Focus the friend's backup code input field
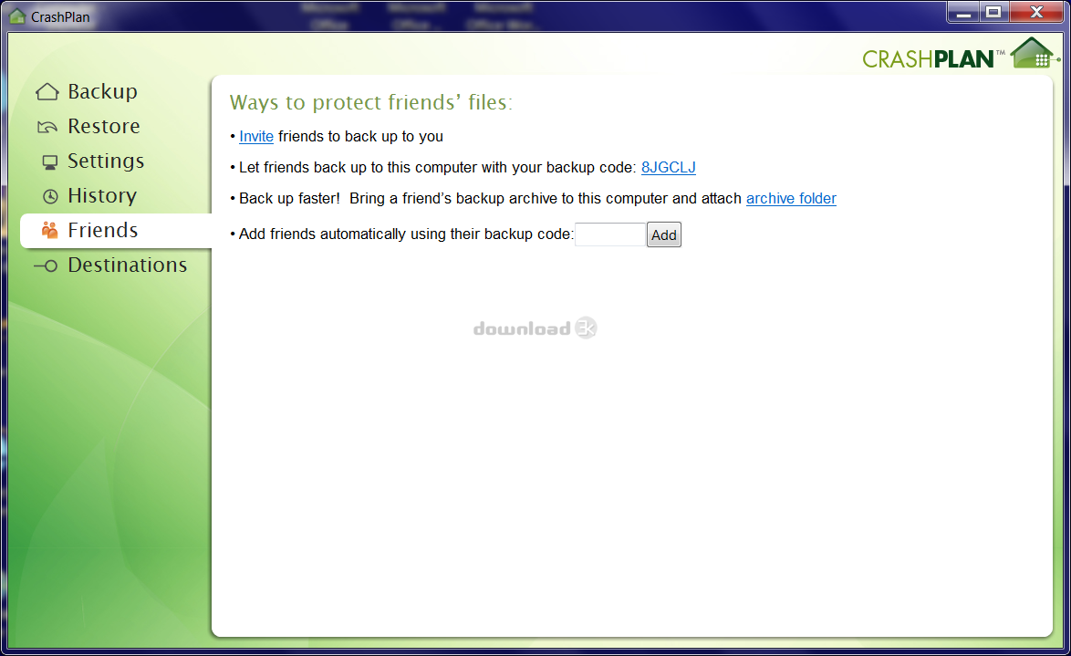The image size is (1071, 656). pos(609,235)
